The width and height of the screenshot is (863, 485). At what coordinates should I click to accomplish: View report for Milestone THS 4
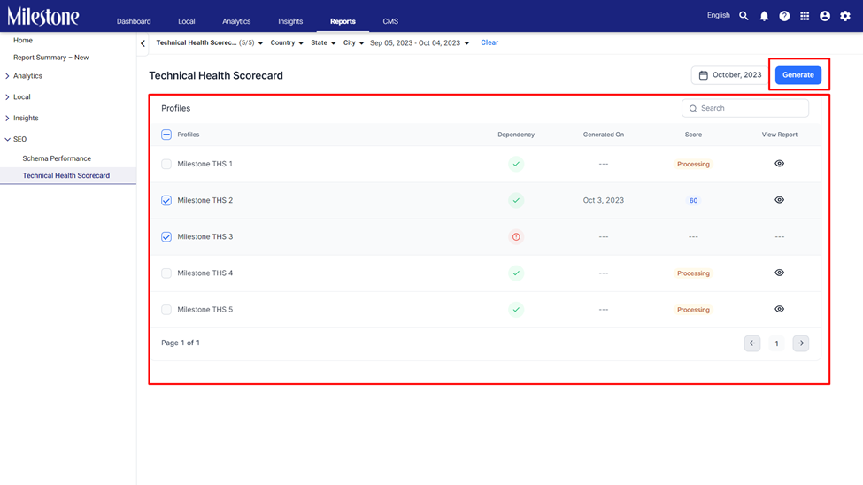(x=779, y=273)
